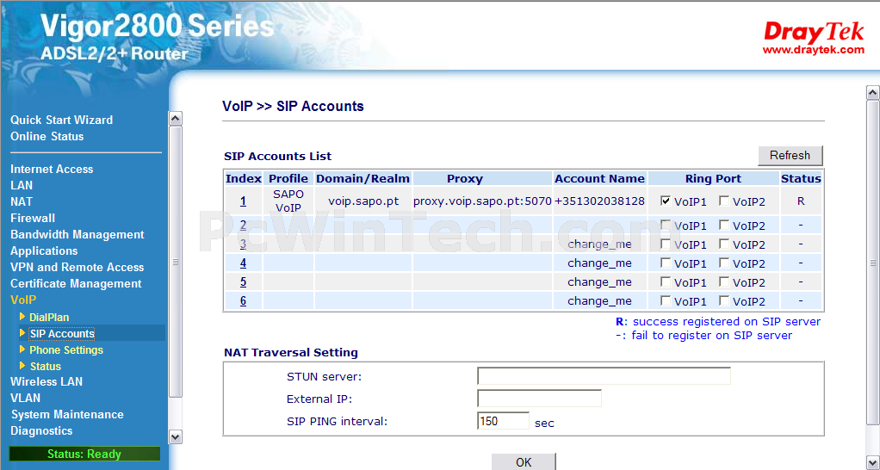Viewport: 880px width, 470px height.
Task: Open the NAT menu
Action: pyautogui.click(x=22, y=201)
